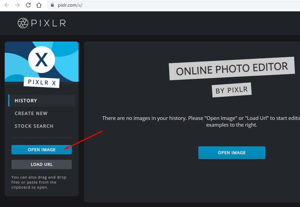
Task: Click the round X logo in sidebar banner
Action: coord(42,60)
